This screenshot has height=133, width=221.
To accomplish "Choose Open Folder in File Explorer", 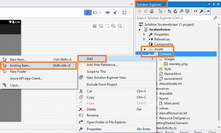I will point(106,122).
